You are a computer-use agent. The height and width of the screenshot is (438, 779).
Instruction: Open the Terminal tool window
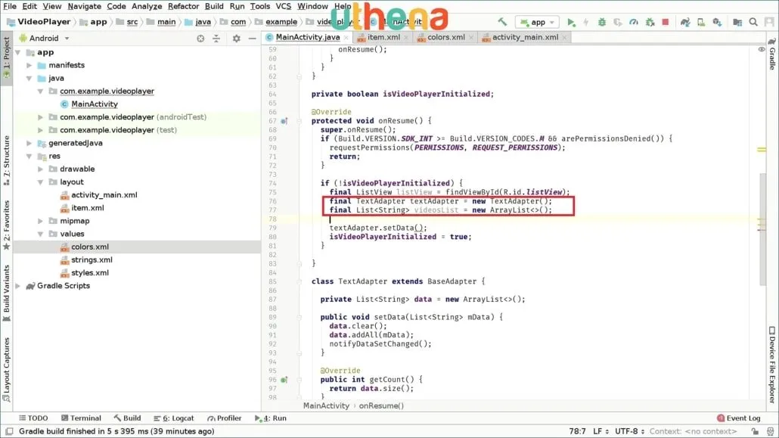[x=81, y=418]
